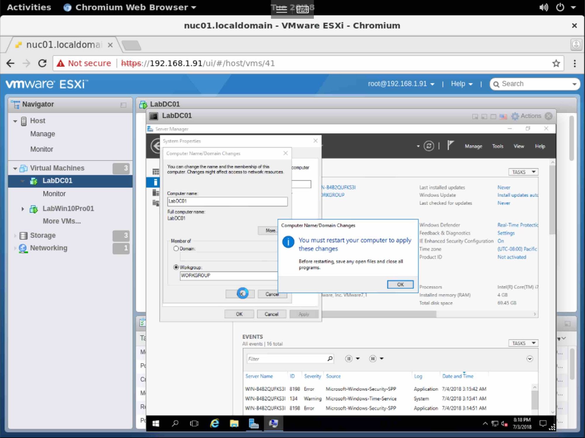Open Server Manager Tools menu
The height and width of the screenshot is (438, 585).
497,146
